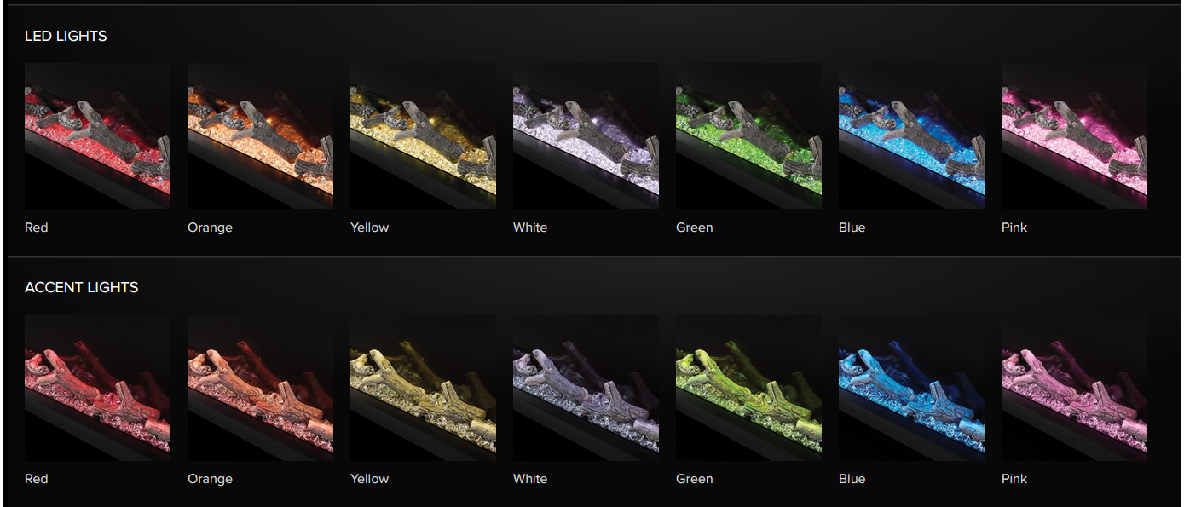
Task: Click the ACCENT LIGHTS section heading
Action: [x=81, y=287]
